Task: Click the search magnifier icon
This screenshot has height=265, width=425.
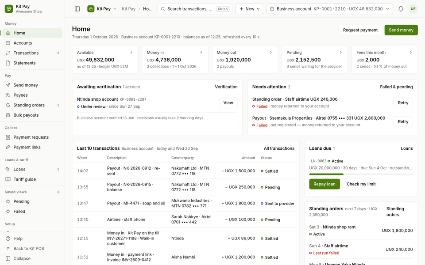Action: pyautogui.click(x=163, y=9)
